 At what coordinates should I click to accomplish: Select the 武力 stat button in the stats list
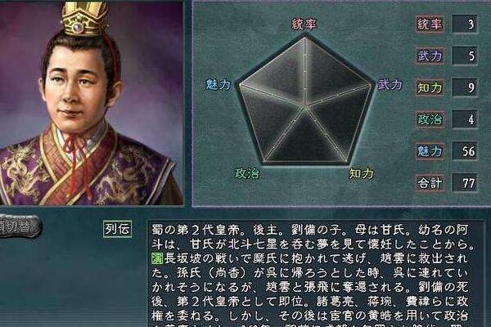(430, 56)
